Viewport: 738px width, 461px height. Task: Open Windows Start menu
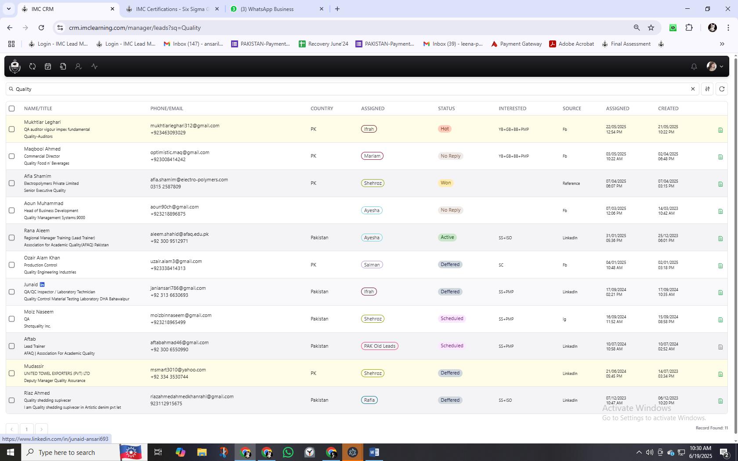pos(11,452)
